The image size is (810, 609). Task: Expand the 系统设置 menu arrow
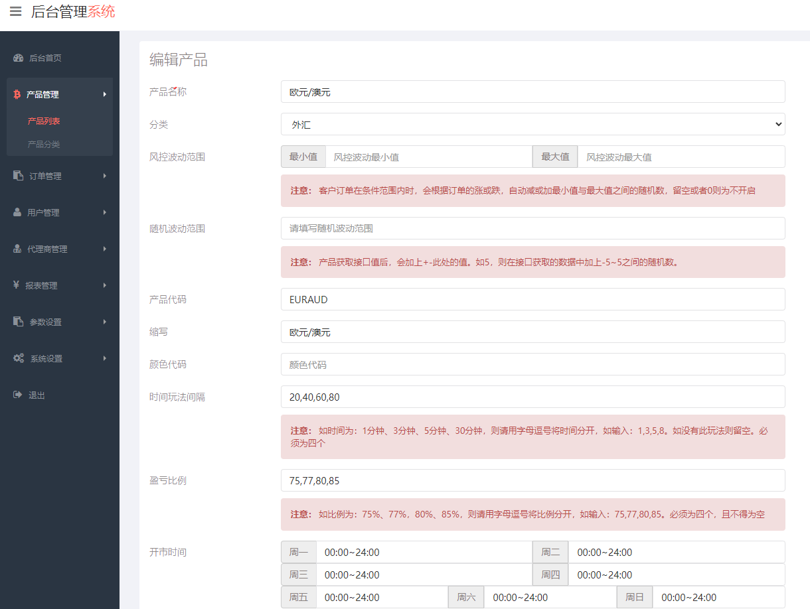coord(105,358)
